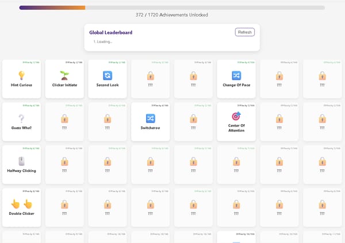The width and height of the screenshot is (345, 243).
Task: Click the difficulty label on the Double Clicker card
Action: click(x=31, y=191)
